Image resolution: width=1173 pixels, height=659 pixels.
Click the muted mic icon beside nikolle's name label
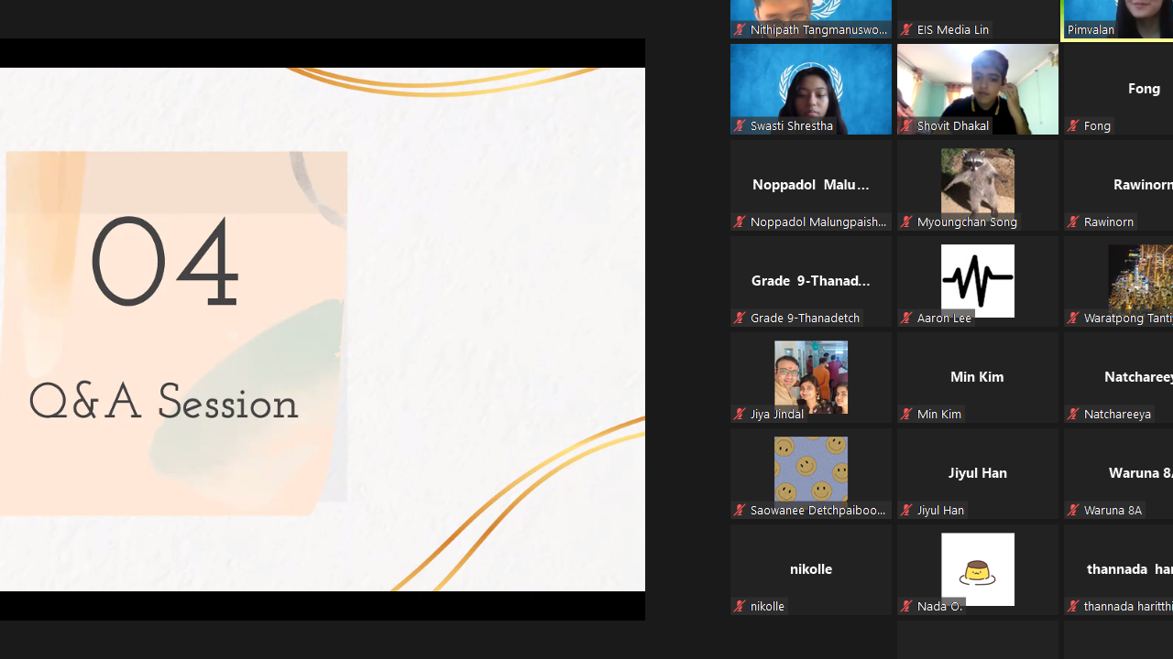click(x=740, y=607)
